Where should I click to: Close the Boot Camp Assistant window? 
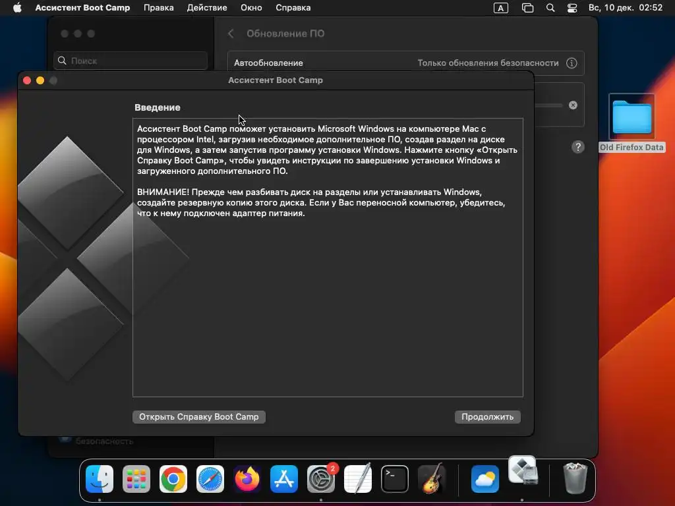pyautogui.click(x=26, y=80)
